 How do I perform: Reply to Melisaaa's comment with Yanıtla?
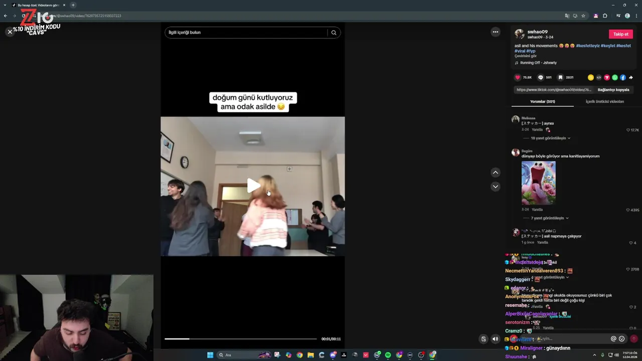pyautogui.click(x=537, y=129)
